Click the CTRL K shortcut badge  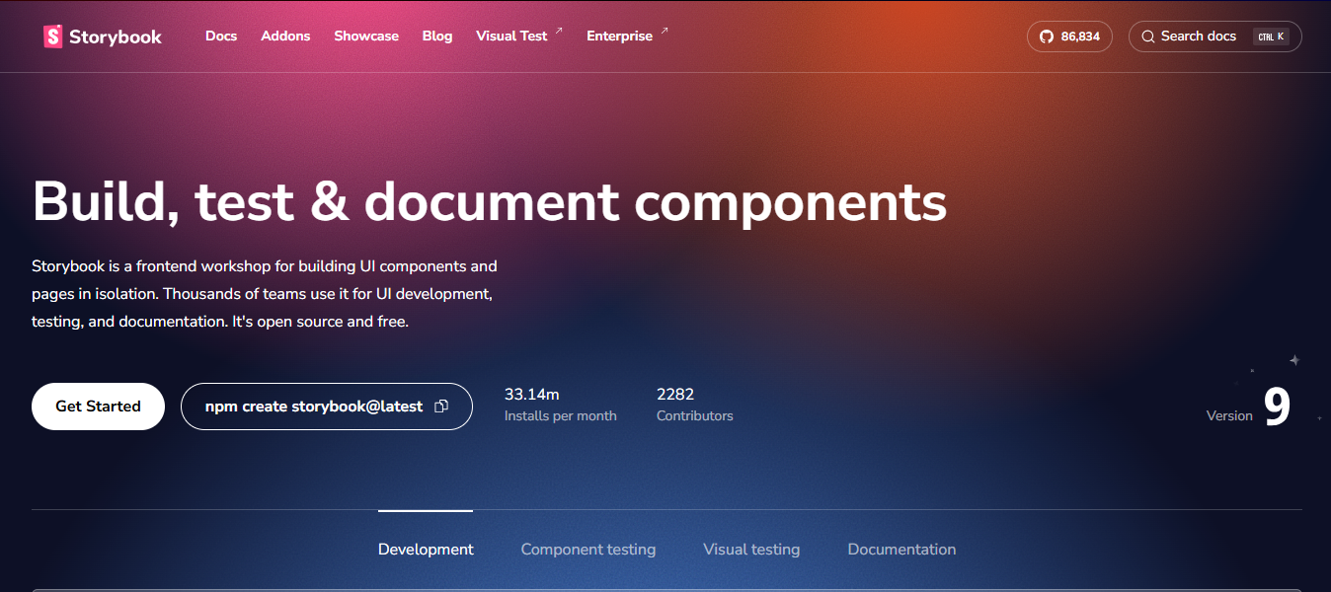(1271, 37)
